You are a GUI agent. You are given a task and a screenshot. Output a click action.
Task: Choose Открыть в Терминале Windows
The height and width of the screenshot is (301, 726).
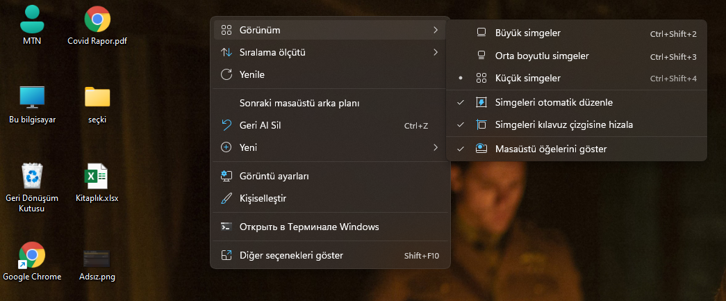[x=330, y=227]
